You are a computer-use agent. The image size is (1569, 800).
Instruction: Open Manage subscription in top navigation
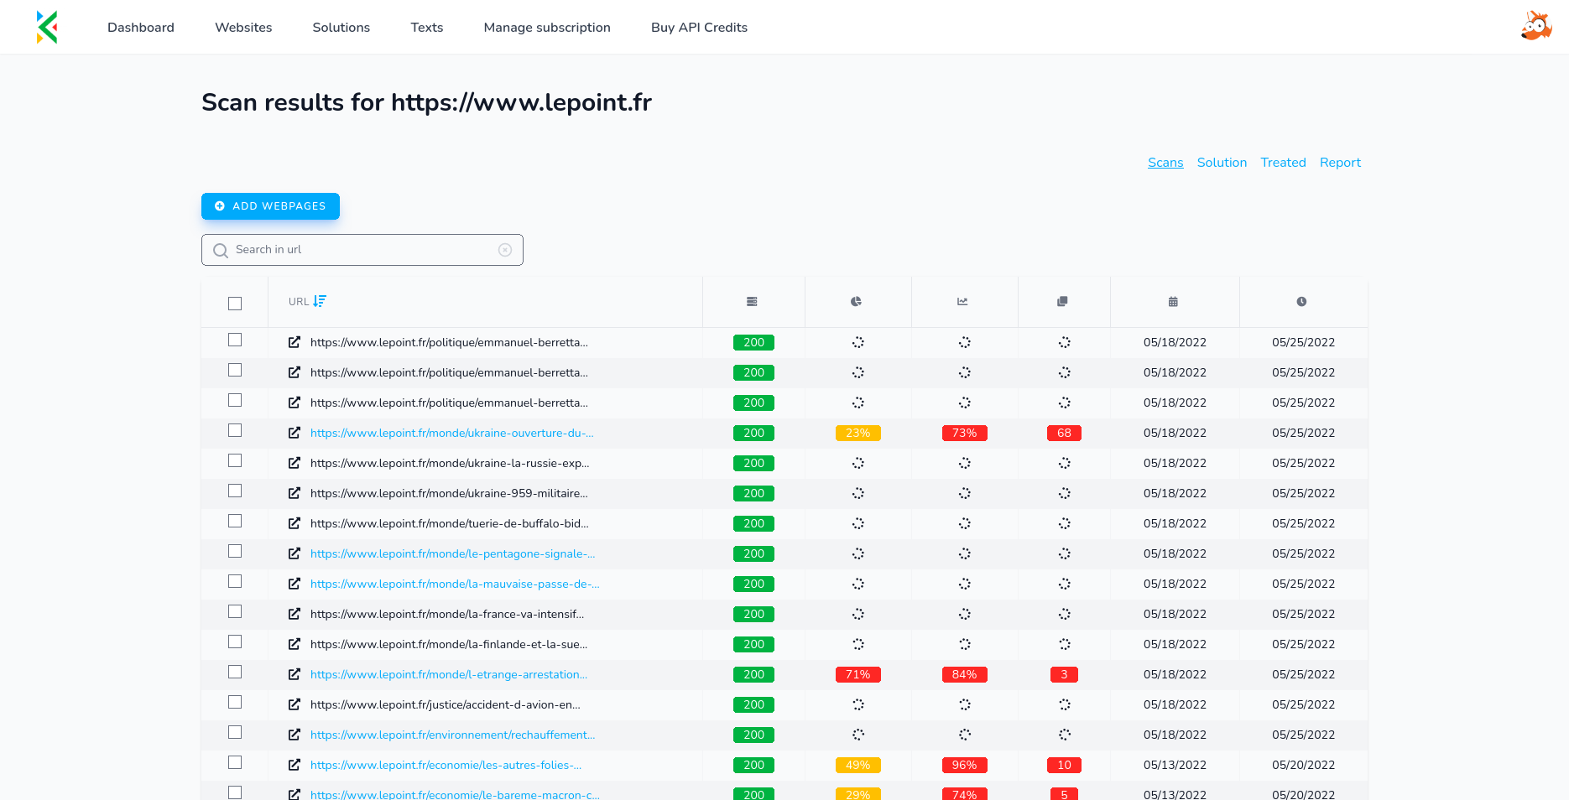coord(547,28)
